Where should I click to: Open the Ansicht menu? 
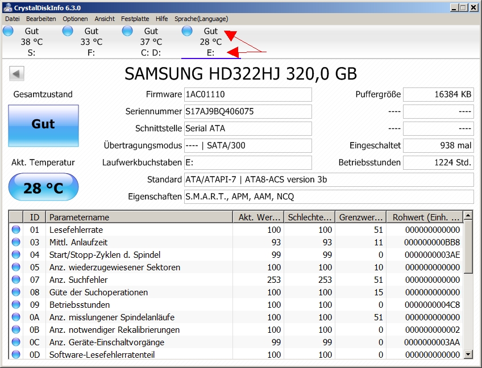click(x=105, y=19)
